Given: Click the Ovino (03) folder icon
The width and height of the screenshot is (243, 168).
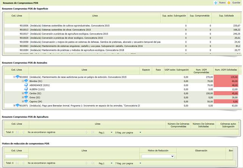Looking at the screenshot, I should click(26, 97).
